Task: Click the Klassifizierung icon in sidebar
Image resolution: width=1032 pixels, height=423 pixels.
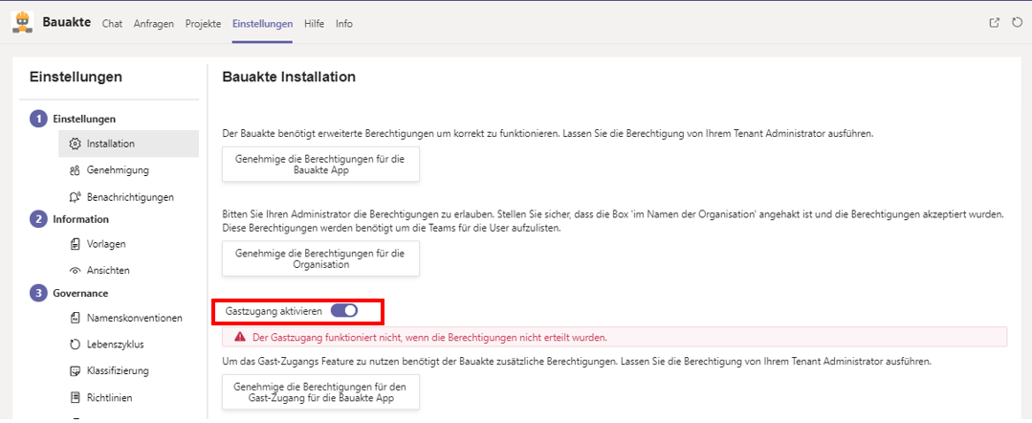Action: [x=76, y=371]
